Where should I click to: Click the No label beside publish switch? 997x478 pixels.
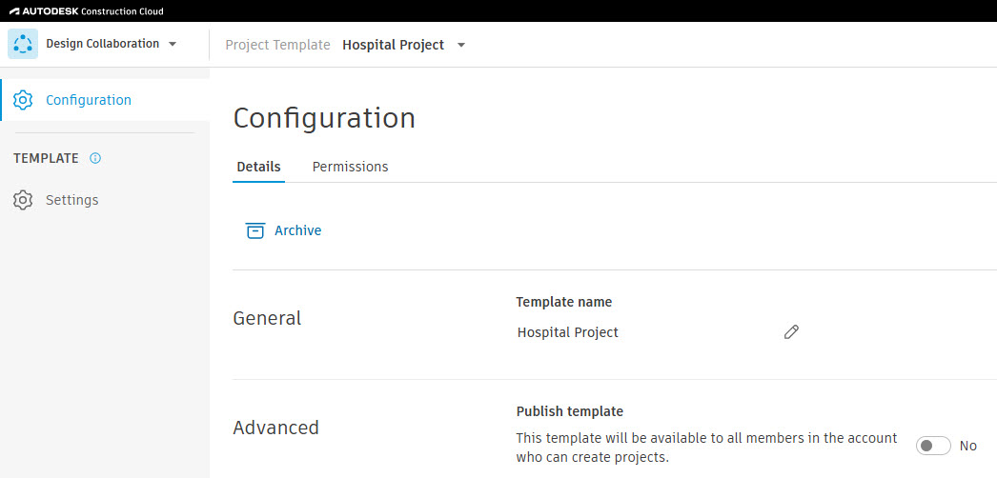(x=967, y=446)
